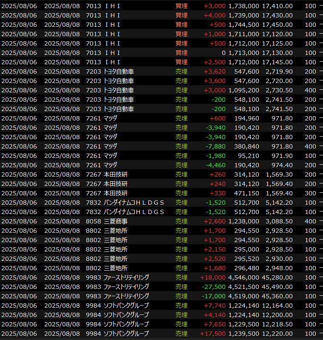
Task: Click the Toyota +3,620 profit cell
Action: pos(215,71)
